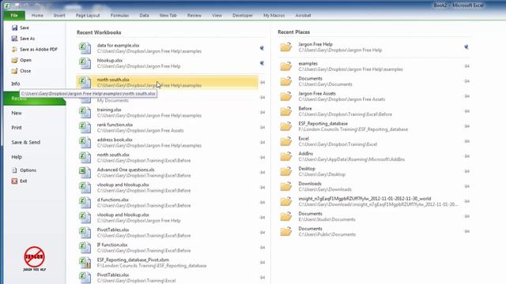Click the Save icon in Backstage menu
This screenshot has width=506, height=284.
[x=14, y=28]
